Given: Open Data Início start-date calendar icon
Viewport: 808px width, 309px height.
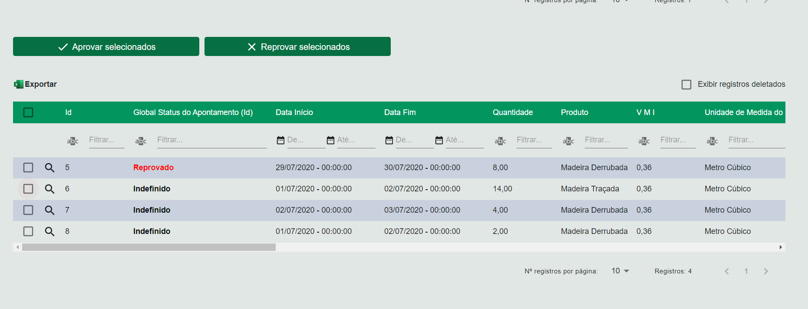Looking at the screenshot, I should pyautogui.click(x=280, y=140).
